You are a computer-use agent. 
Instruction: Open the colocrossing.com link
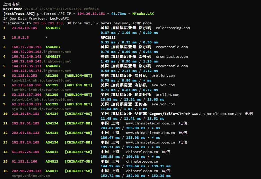click(x=173, y=28)
